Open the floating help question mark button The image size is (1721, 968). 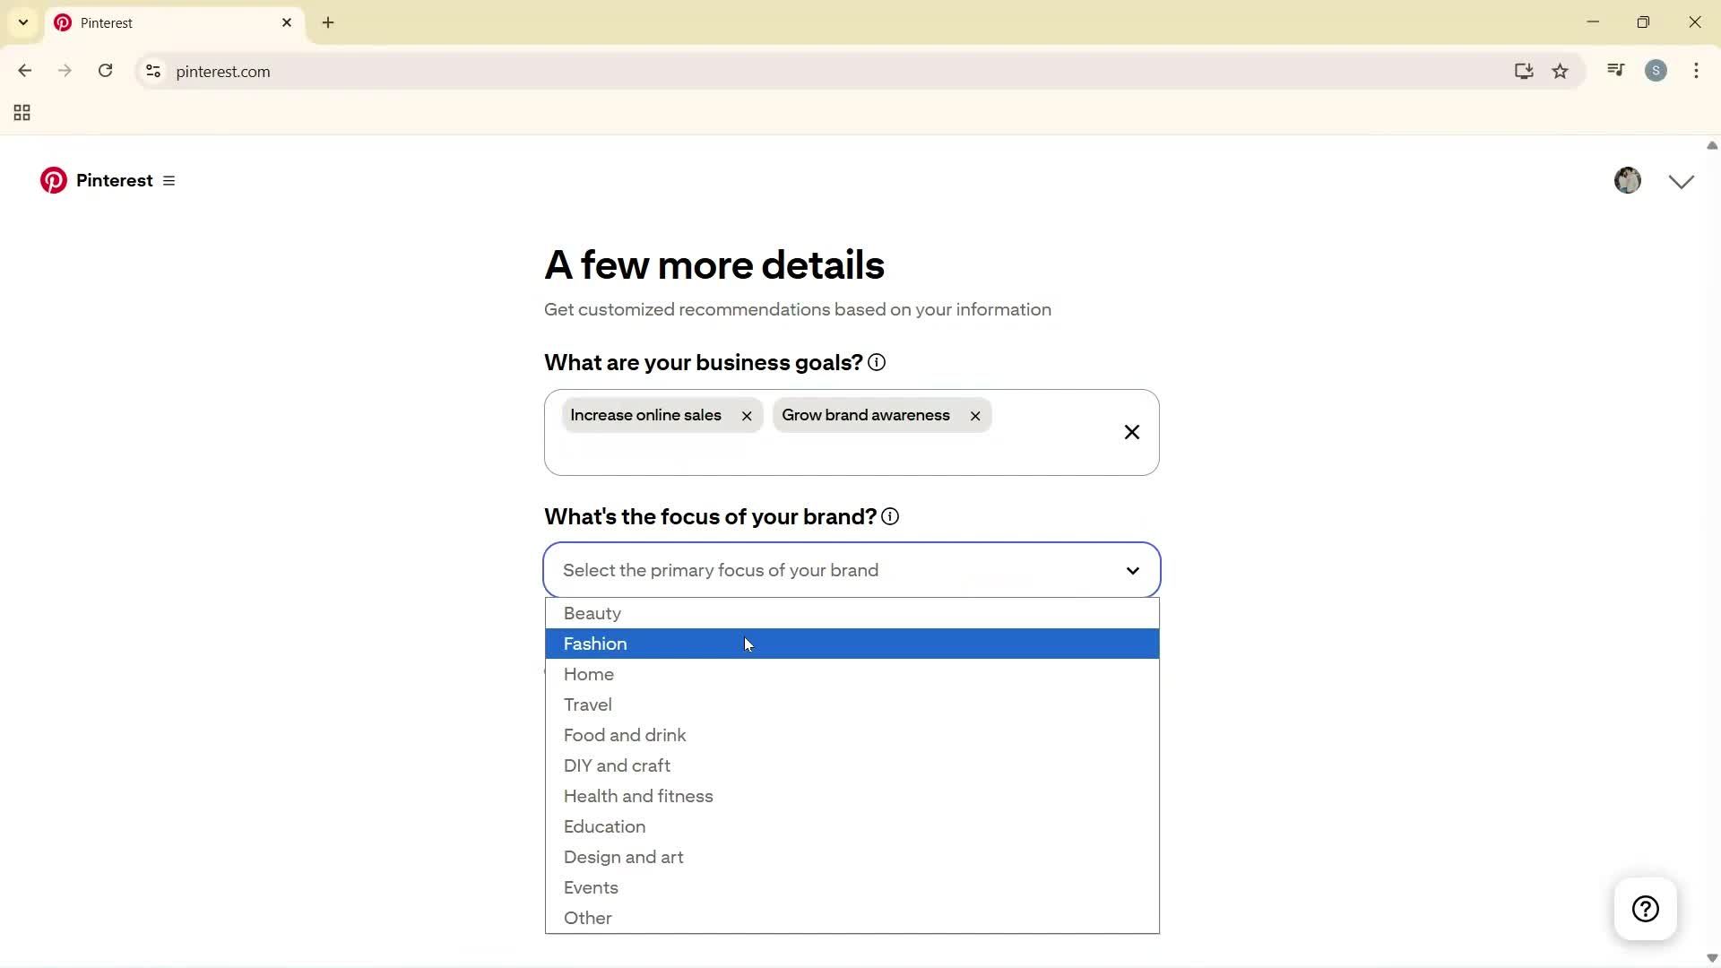pyautogui.click(x=1646, y=908)
